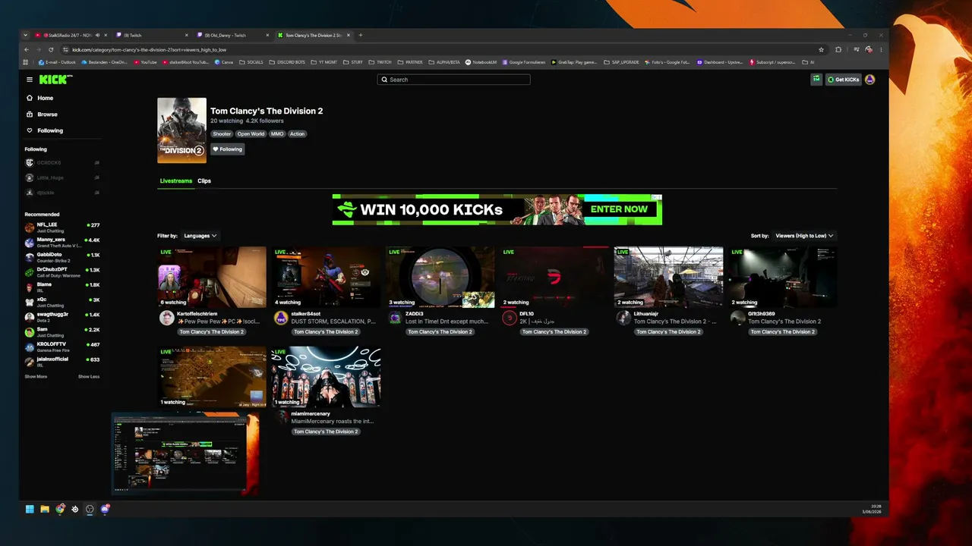Open stalker84sot's channel avatar
Viewport: 972px width, 546px height.
coord(281,318)
